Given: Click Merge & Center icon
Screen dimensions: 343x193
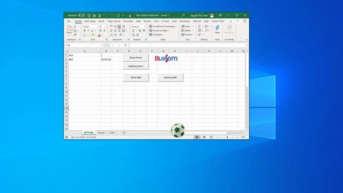Looking at the screenshot, I should pos(124,31).
